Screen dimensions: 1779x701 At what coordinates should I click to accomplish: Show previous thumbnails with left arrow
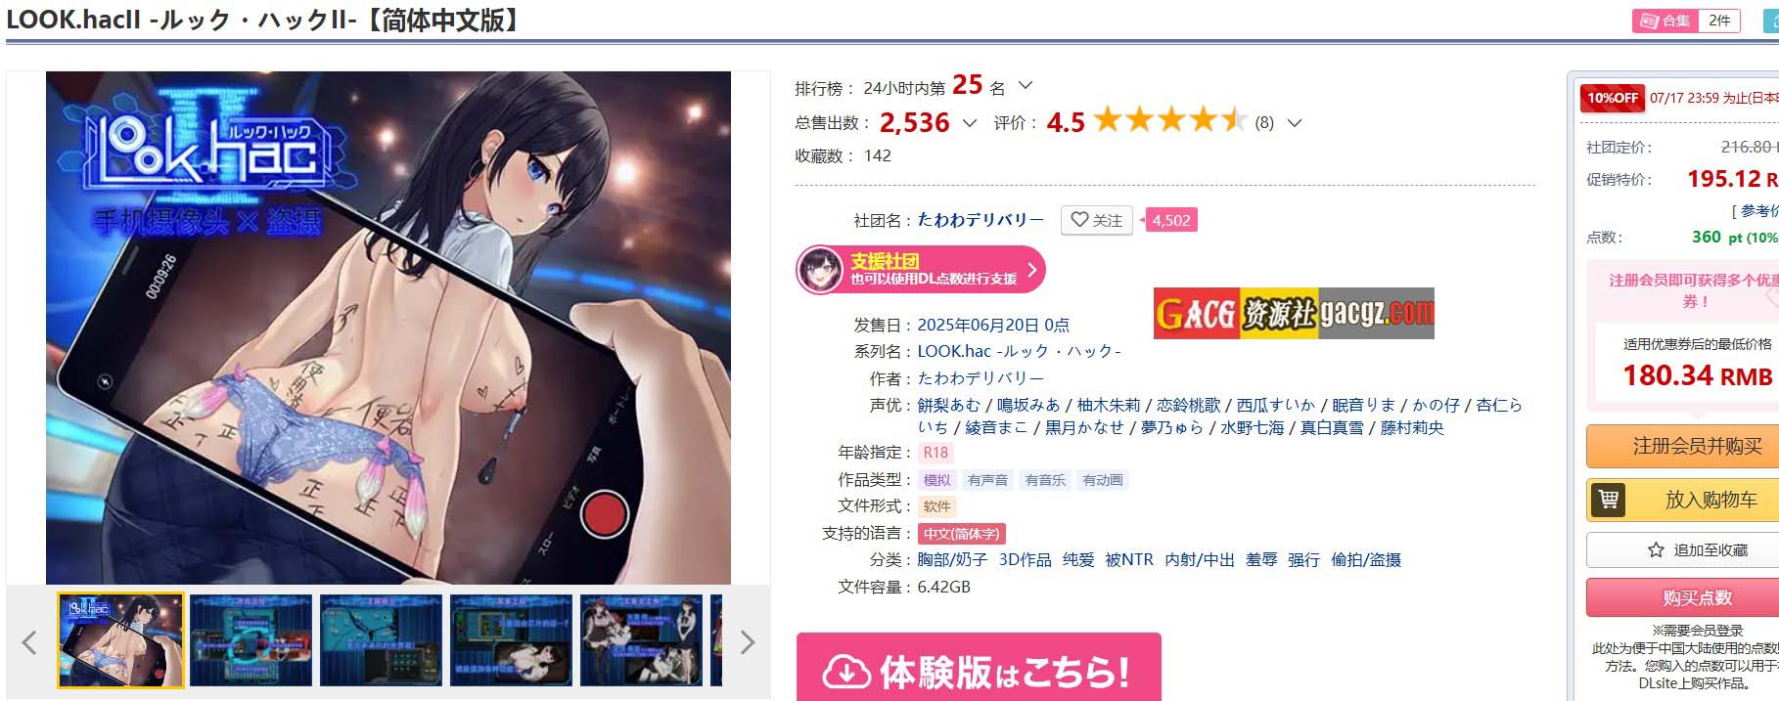click(28, 642)
